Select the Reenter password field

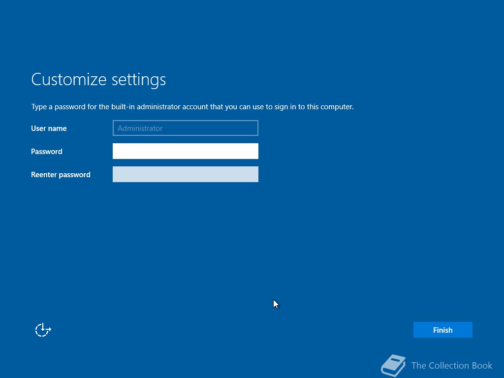coord(186,174)
